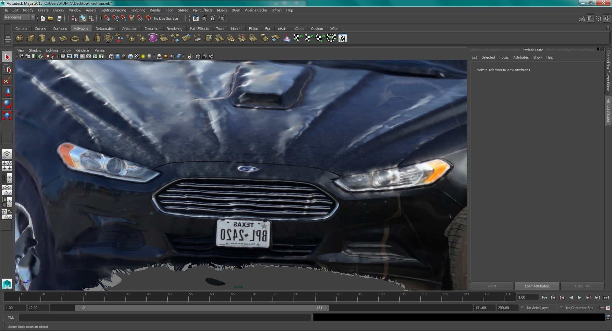Open the viewport Renderer menu
612x331 pixels.
[83, 50]
